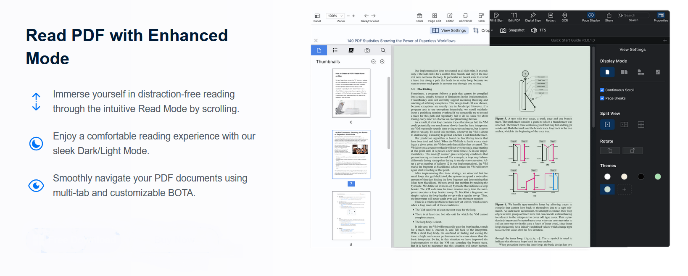Shrink thumbnails with the zoom-out icon
The image size is (688, 276).
pyautogui.click(x=374, y=62)
